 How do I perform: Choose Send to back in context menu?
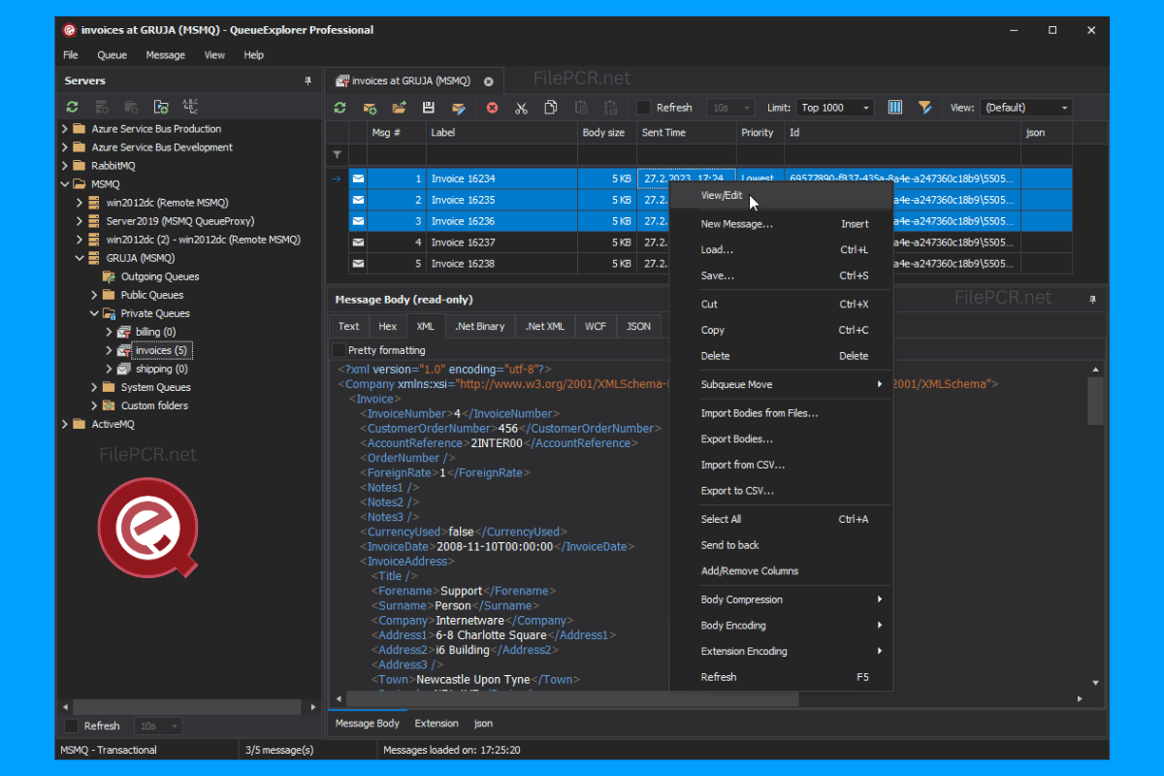point(781,545)
